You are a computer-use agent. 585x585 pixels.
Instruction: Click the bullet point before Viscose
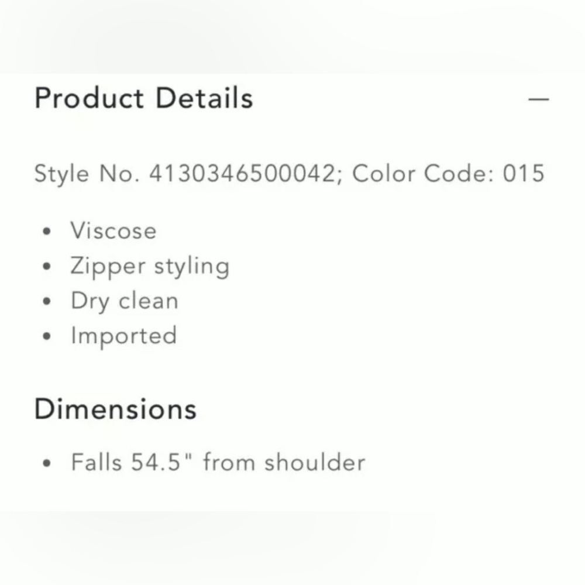(x=47, y=232)
